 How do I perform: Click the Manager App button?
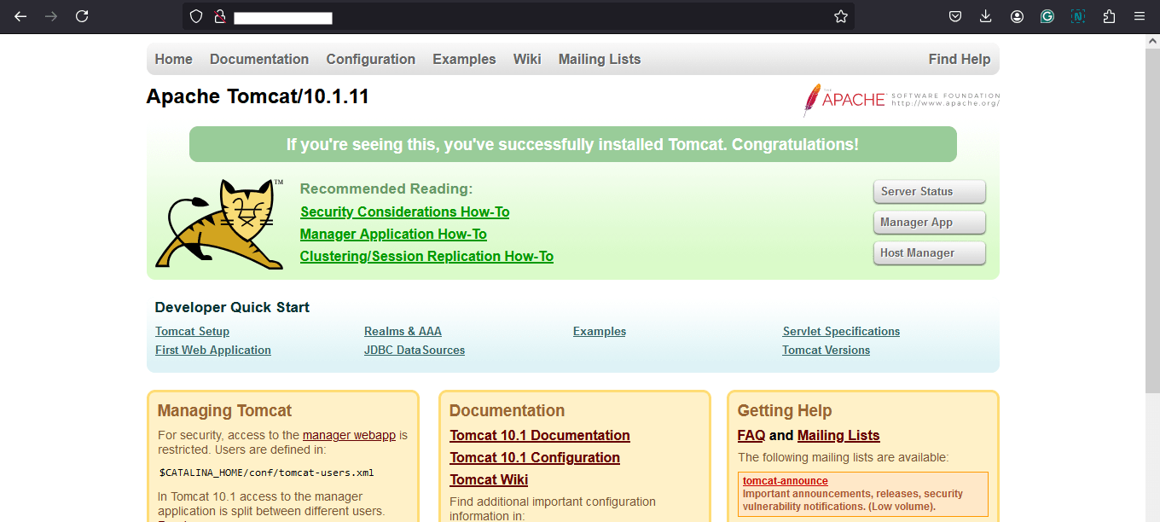point(930,223)
